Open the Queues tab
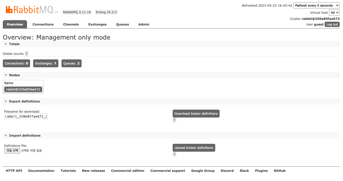Screen dimensions: 343x181 pyautogui.click(x=122, y=24)
